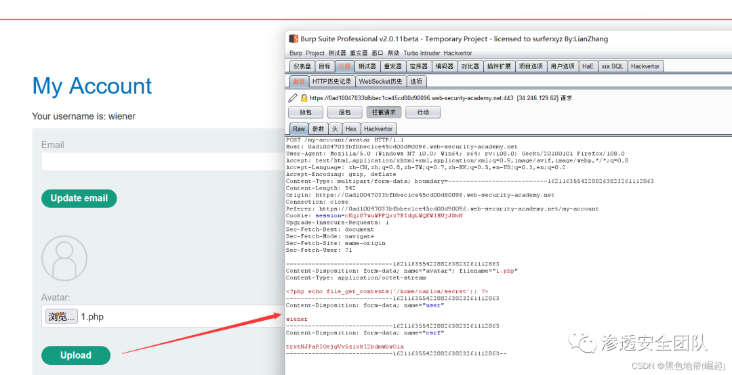Click the Email input field on My Account page

pyautogui.click(x=163, y=162)
